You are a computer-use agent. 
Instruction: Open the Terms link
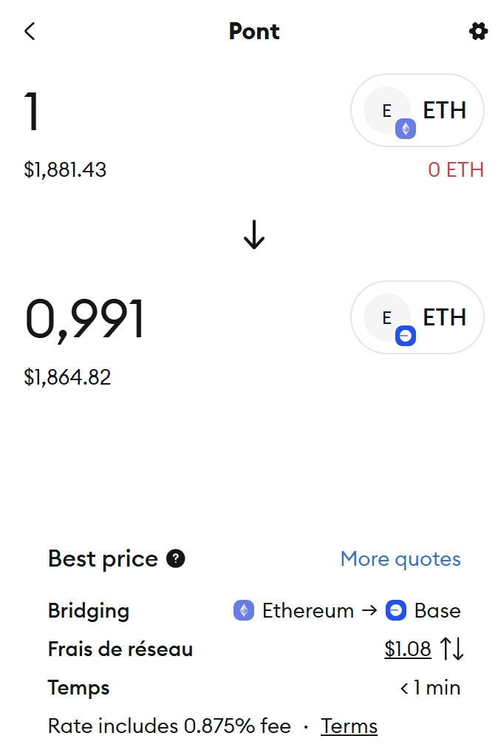pyautogui.click(x=349, y=726)
